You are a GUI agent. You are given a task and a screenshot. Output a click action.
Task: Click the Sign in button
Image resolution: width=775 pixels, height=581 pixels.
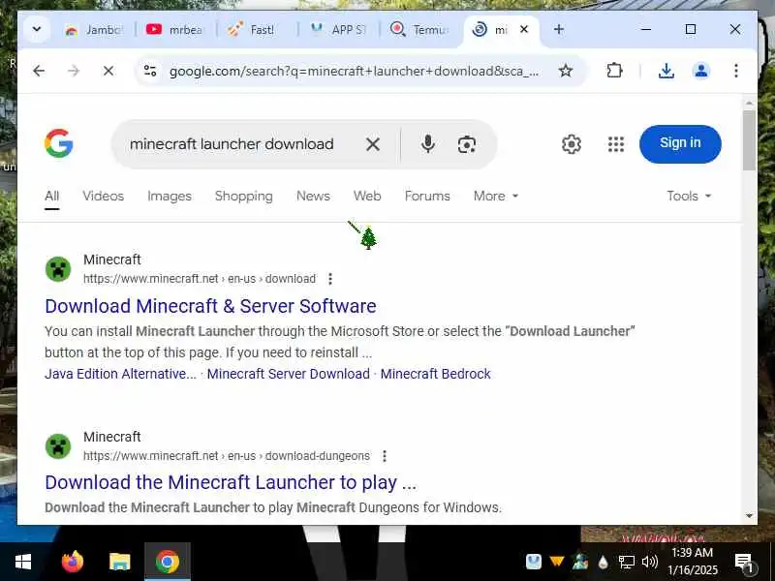point(680,143)
